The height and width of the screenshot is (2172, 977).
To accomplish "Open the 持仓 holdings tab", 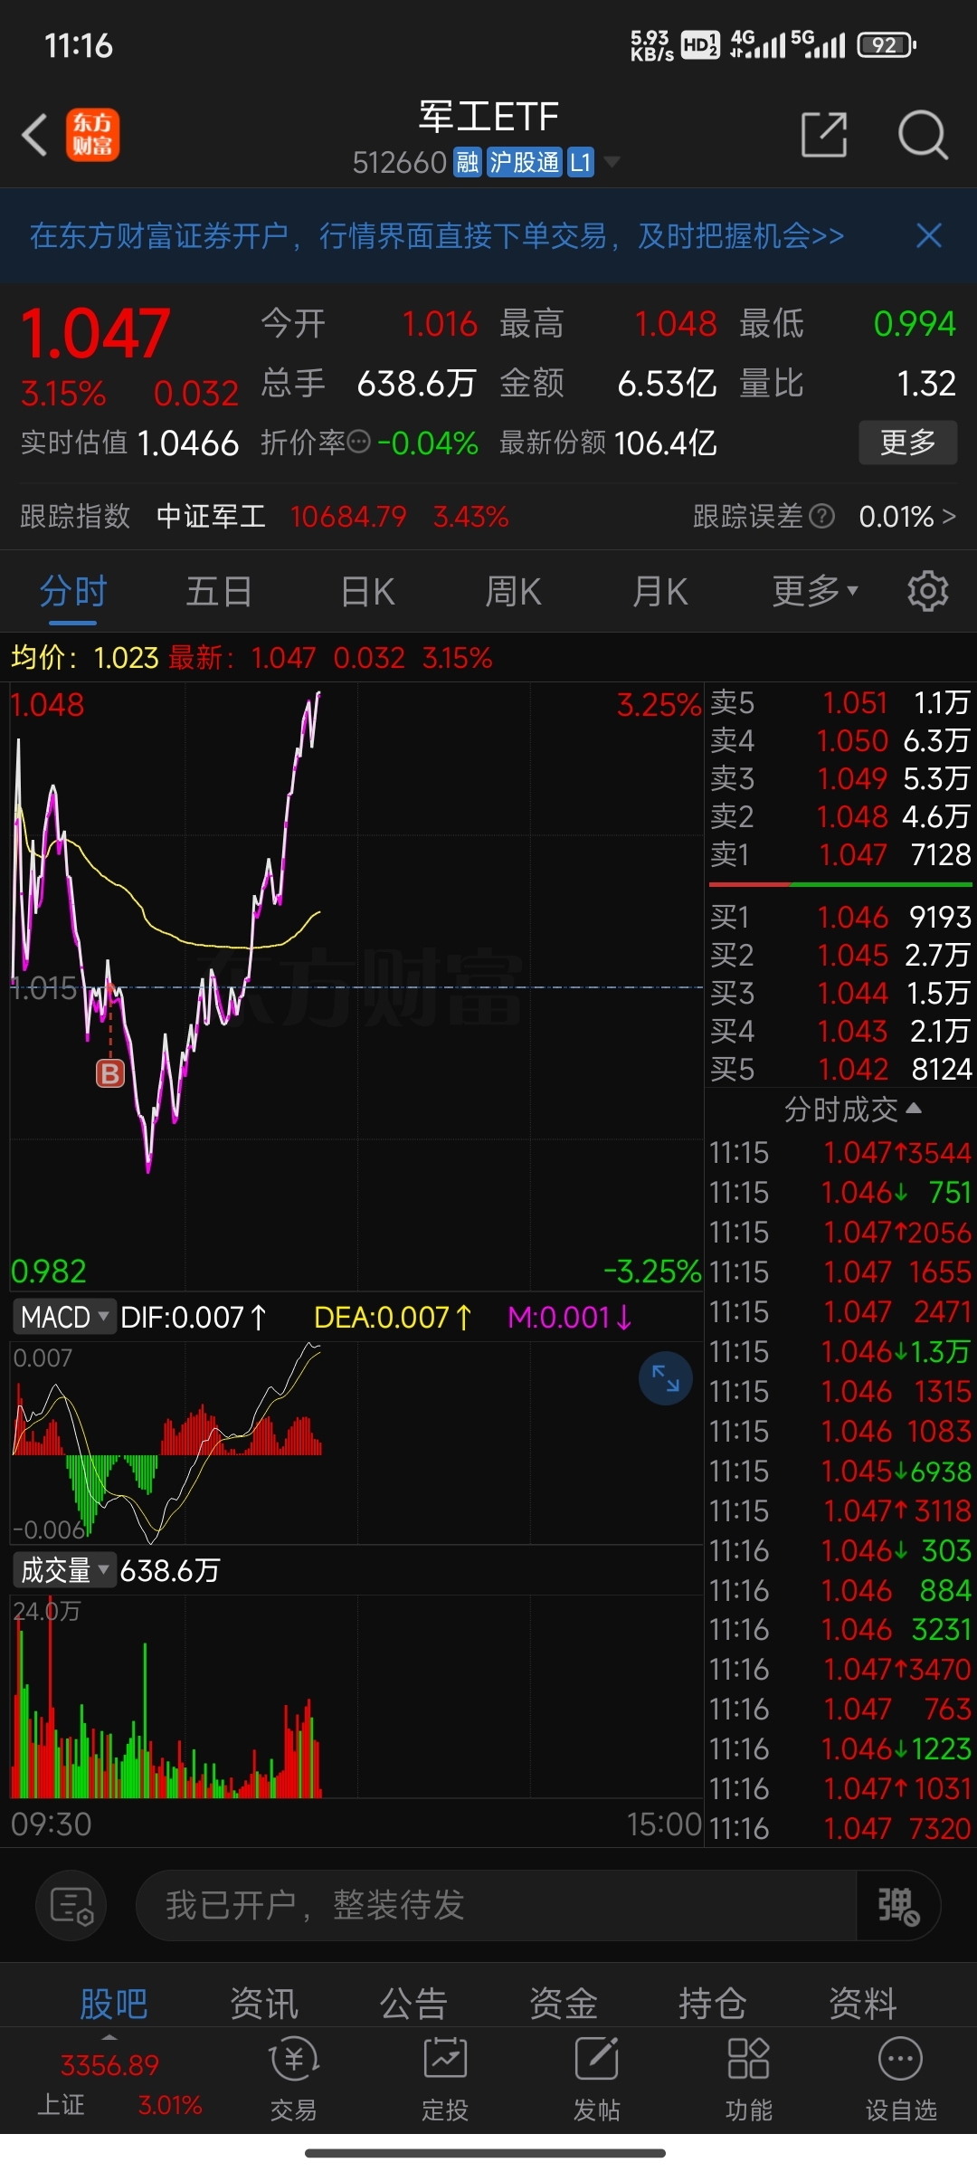I will pyautogui.click(x=713, y=2003).
